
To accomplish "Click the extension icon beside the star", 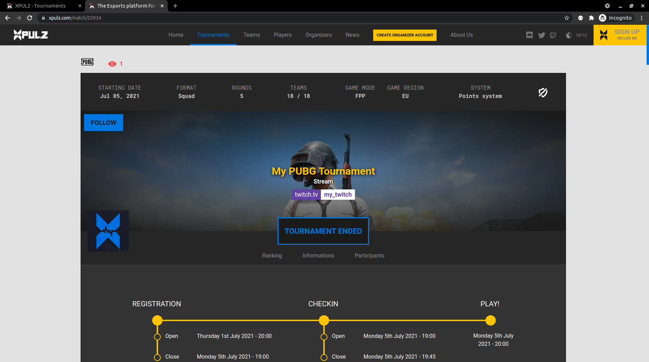I will pyautogui.click(x=580, y=18).
